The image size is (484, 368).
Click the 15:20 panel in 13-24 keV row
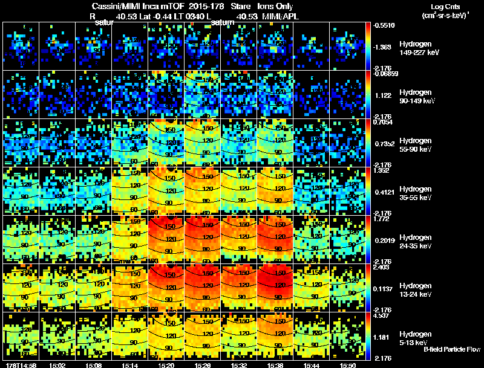[x=166, y=288]
